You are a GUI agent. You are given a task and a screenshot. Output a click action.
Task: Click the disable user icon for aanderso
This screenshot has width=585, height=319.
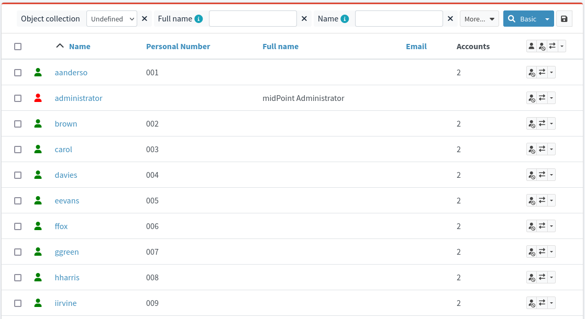(x=532, y=73)
